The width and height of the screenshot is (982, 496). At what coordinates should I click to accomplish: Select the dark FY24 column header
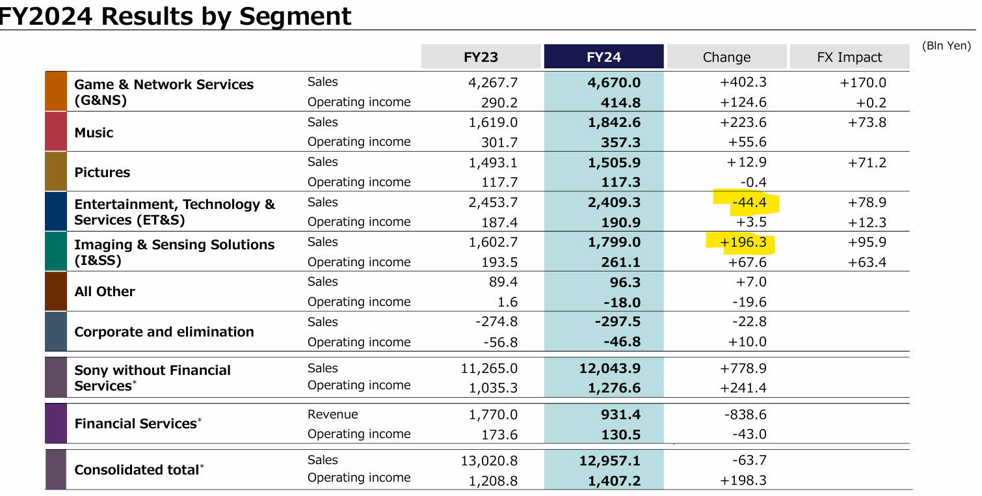604,57
